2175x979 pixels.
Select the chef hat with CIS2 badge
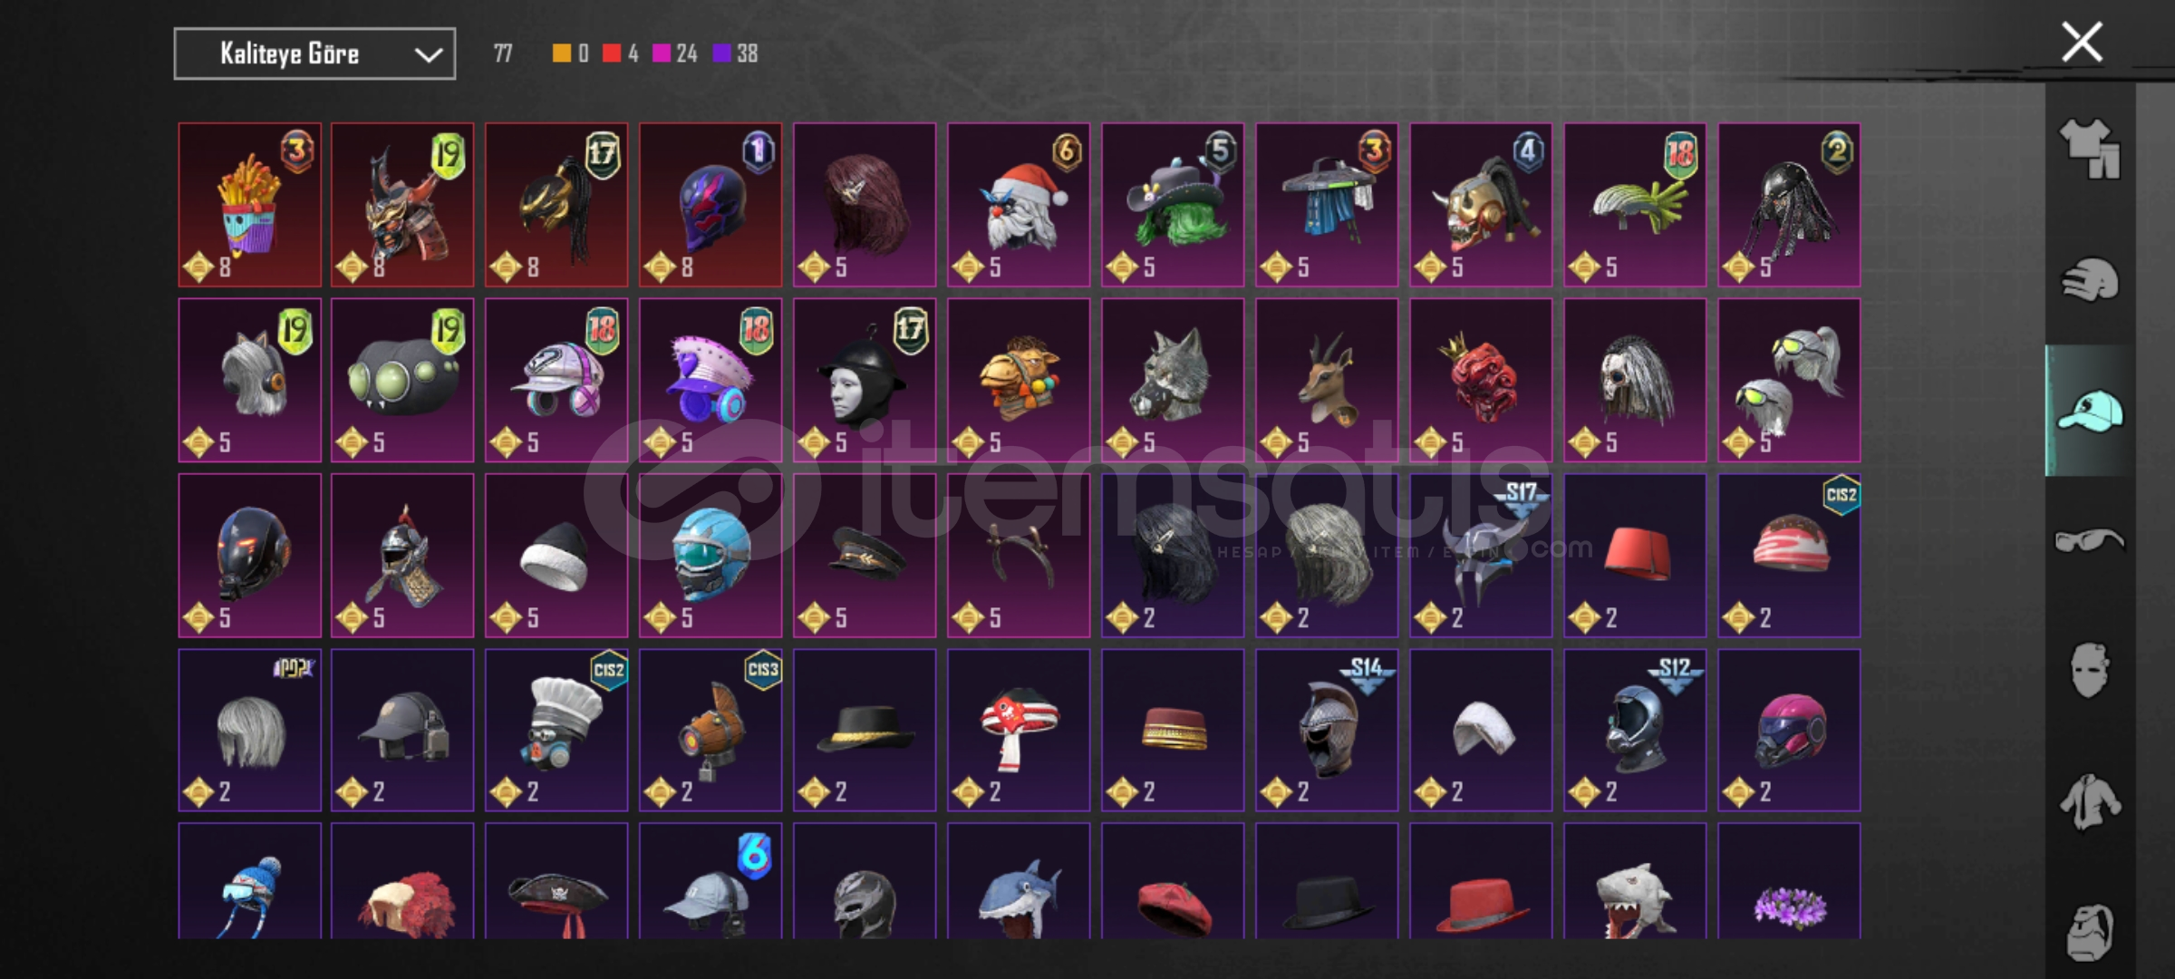(x=556, y=730)
